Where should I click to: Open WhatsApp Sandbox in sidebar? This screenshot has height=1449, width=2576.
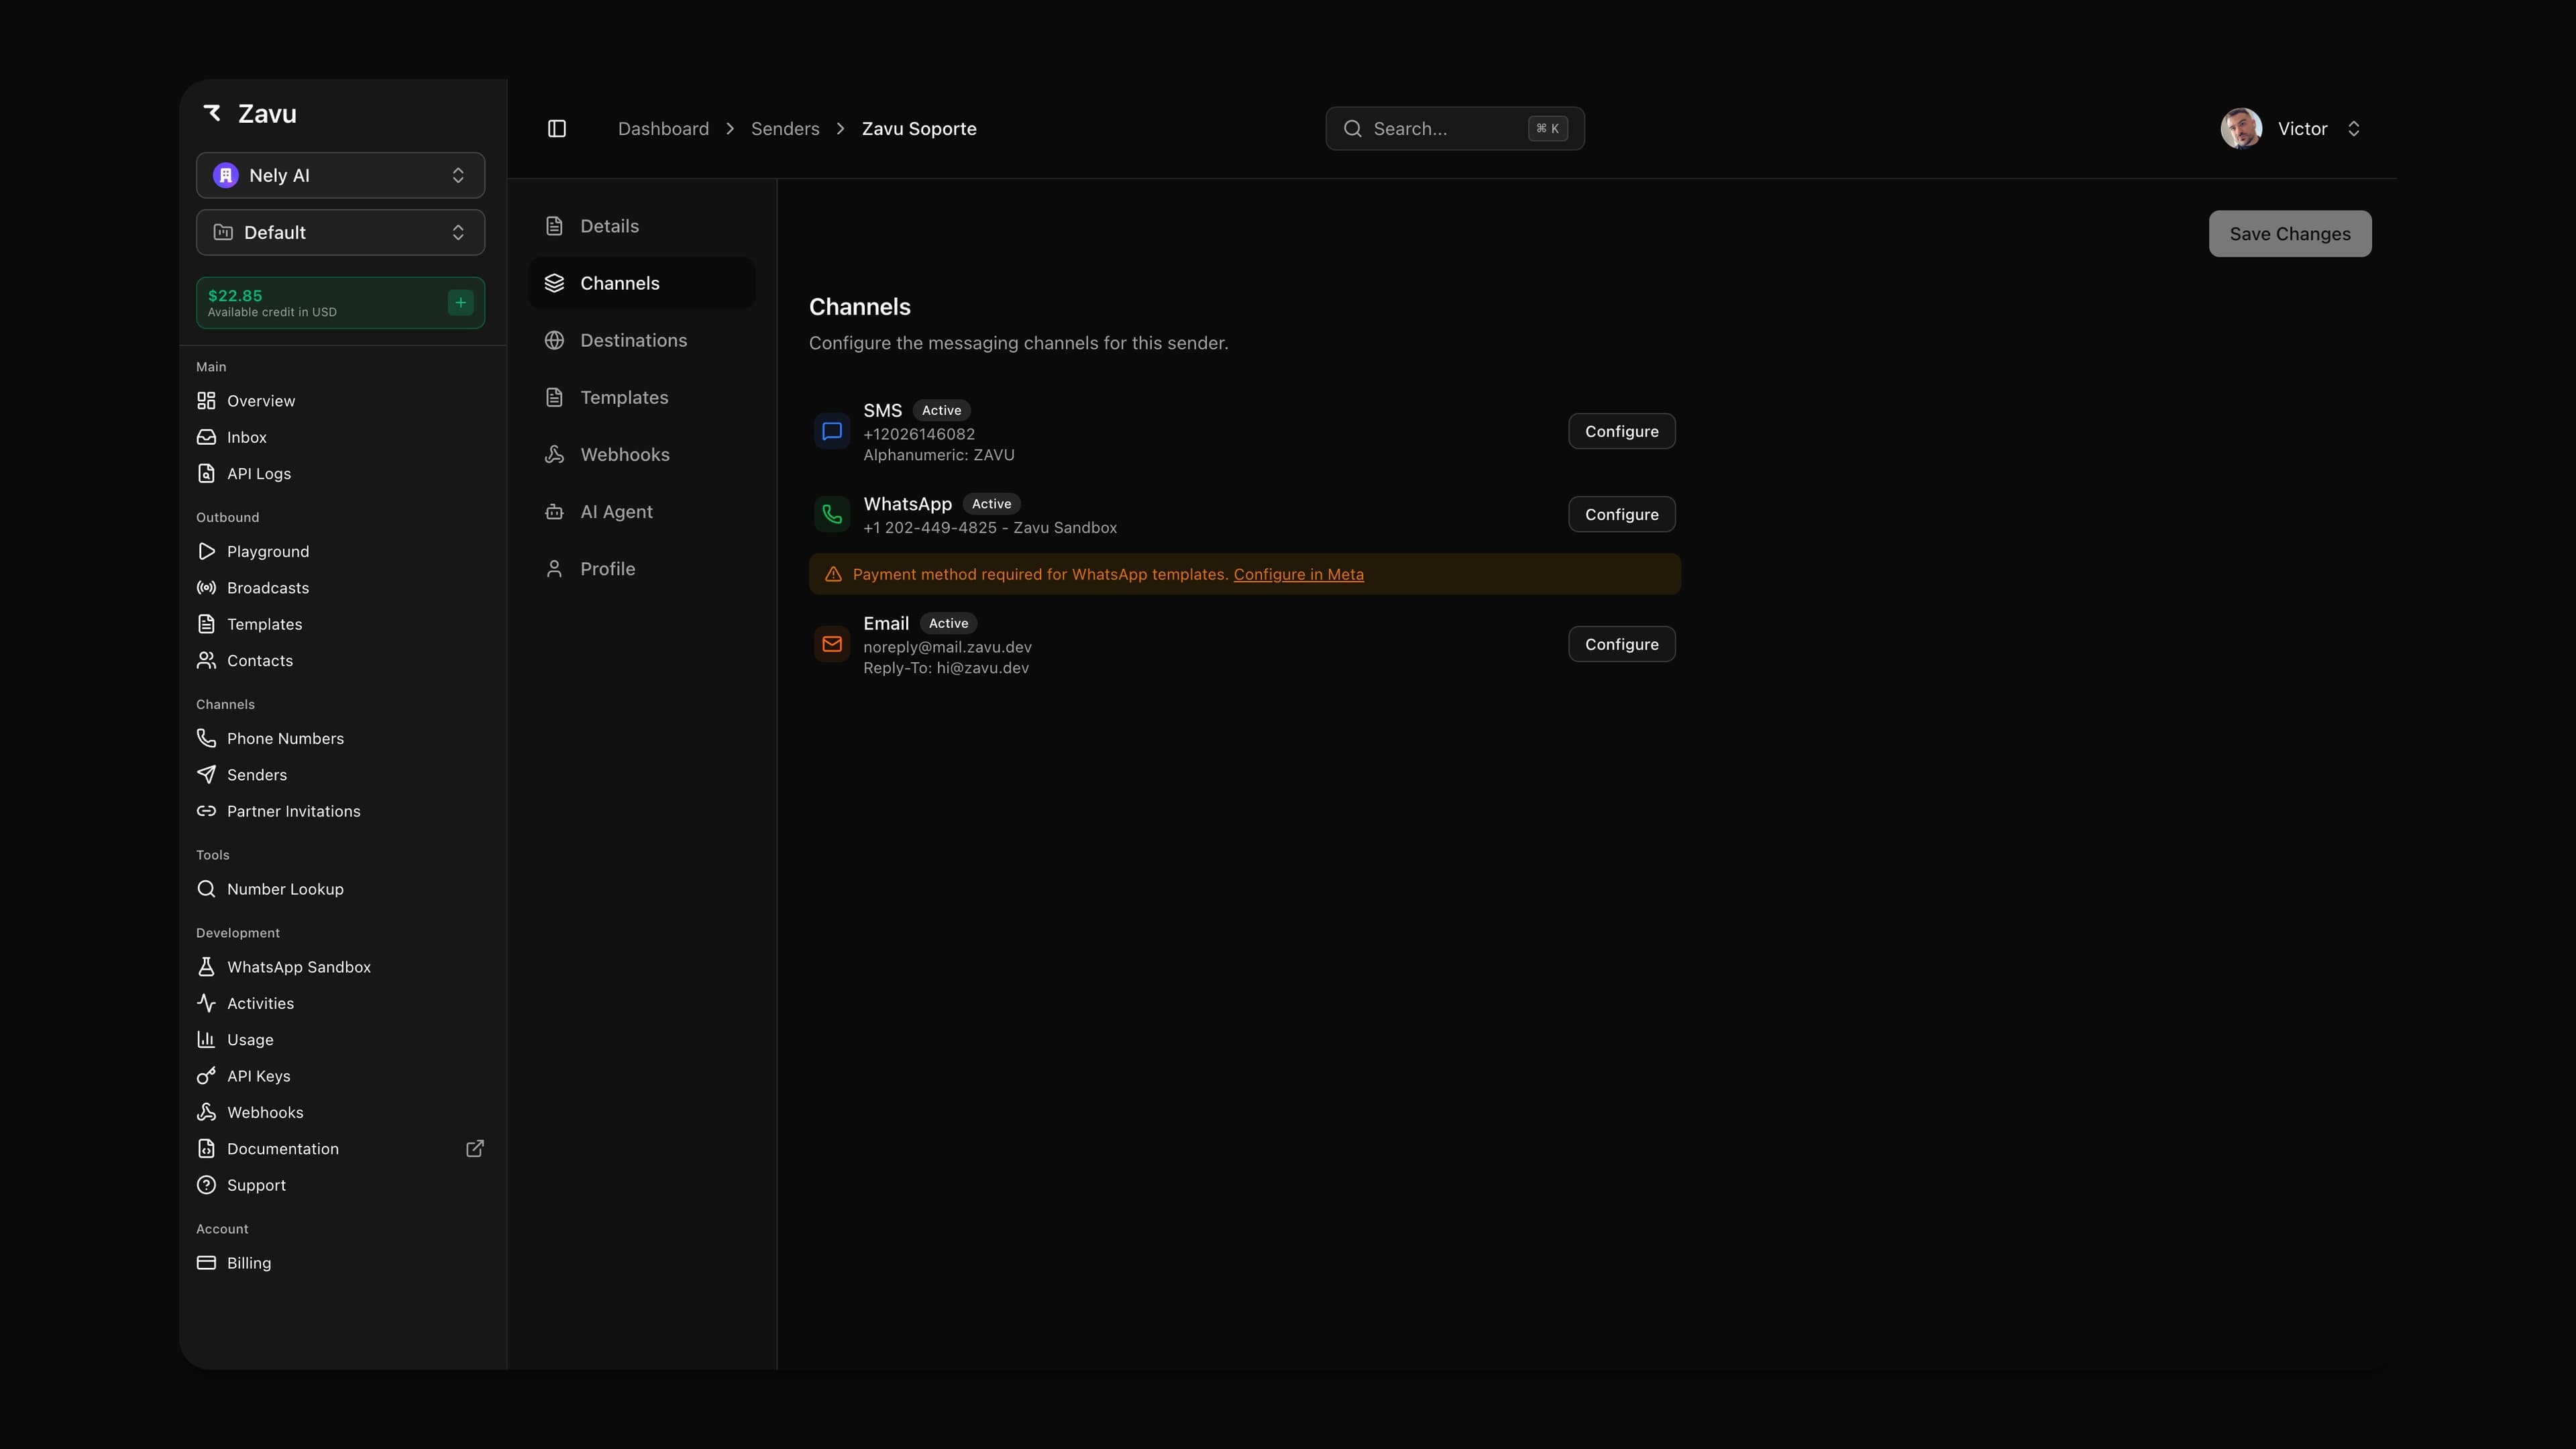298,967
